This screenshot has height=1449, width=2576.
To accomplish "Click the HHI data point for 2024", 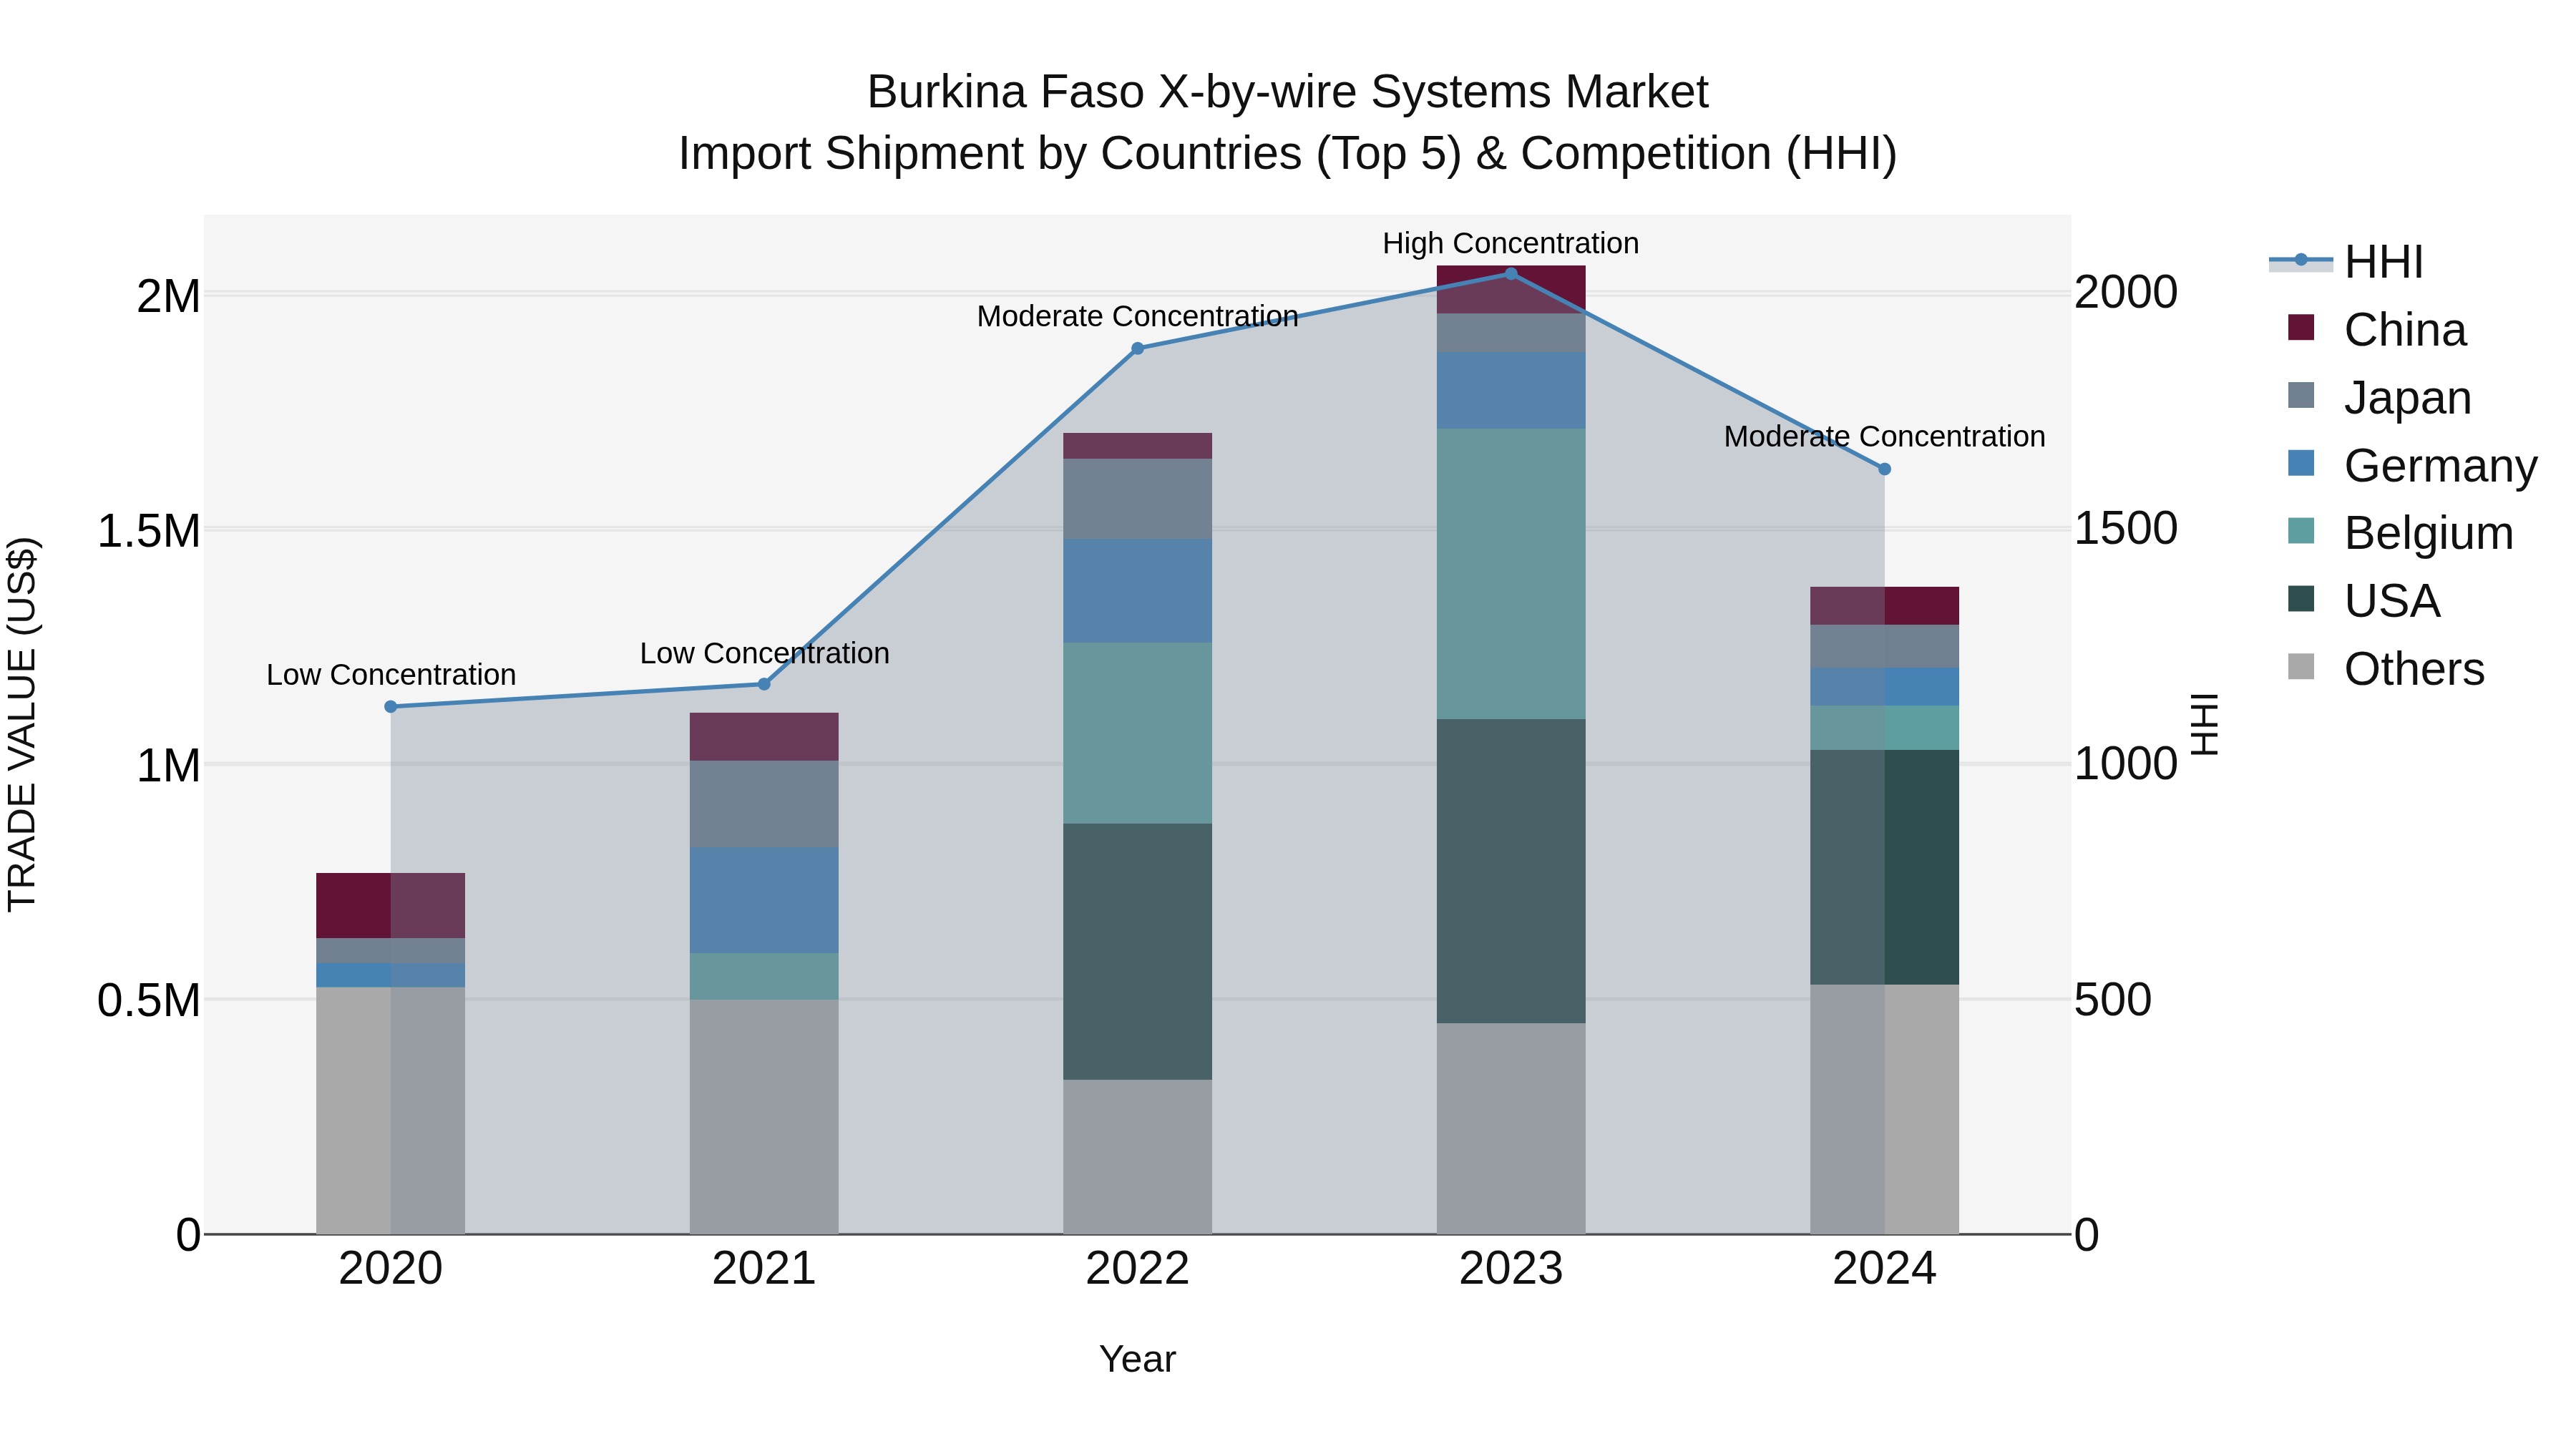I will coord(1885,469).
